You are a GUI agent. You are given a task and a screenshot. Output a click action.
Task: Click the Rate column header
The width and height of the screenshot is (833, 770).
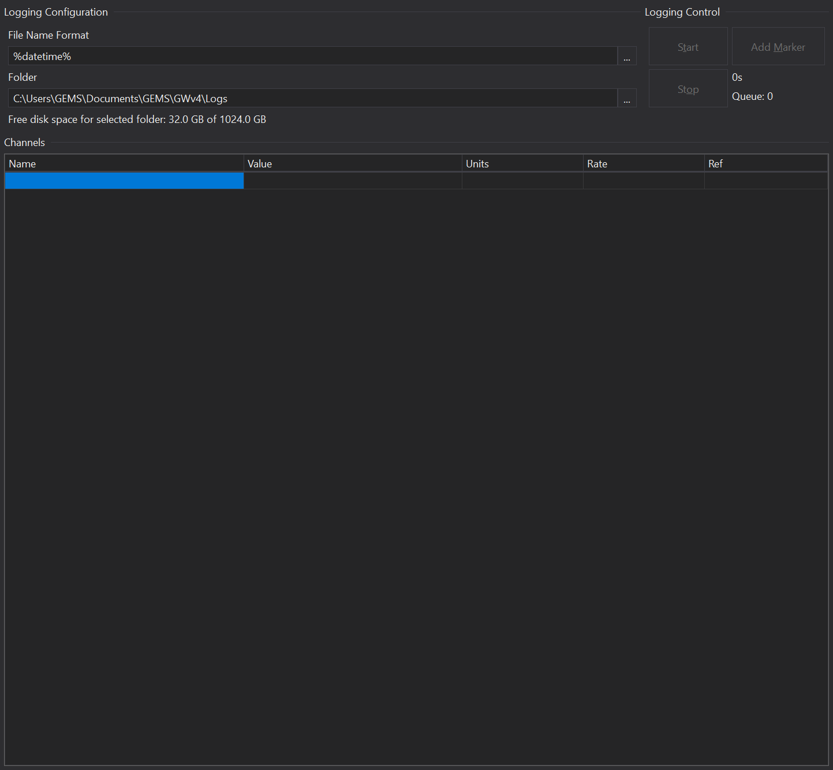point(643,164)
